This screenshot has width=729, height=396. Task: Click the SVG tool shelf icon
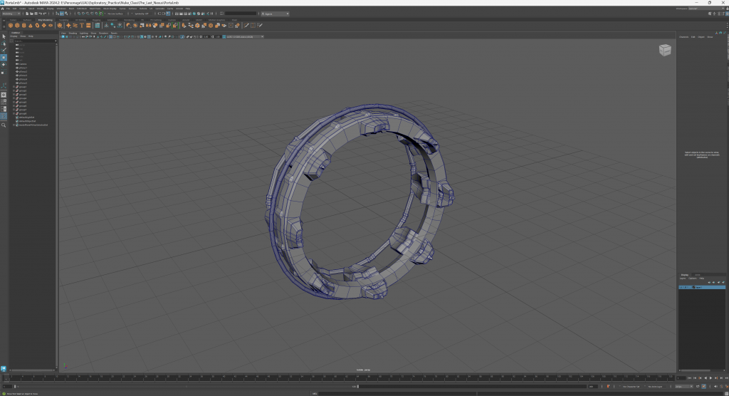88,26
